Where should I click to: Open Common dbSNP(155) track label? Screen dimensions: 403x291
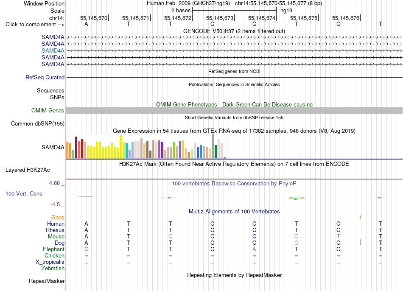coord(37,123)
